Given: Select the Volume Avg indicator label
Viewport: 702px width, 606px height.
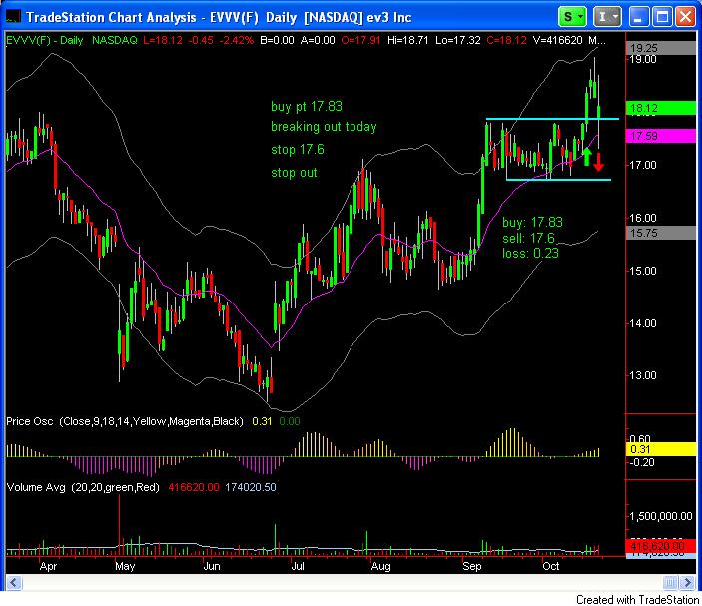Looking at the screenshot, I should (x=83, y=487).
